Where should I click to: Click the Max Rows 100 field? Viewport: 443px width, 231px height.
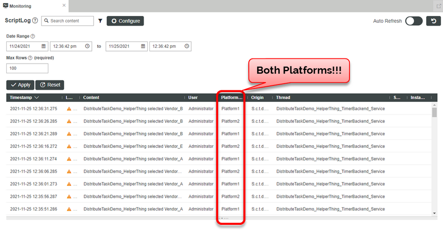click(27, 68)
